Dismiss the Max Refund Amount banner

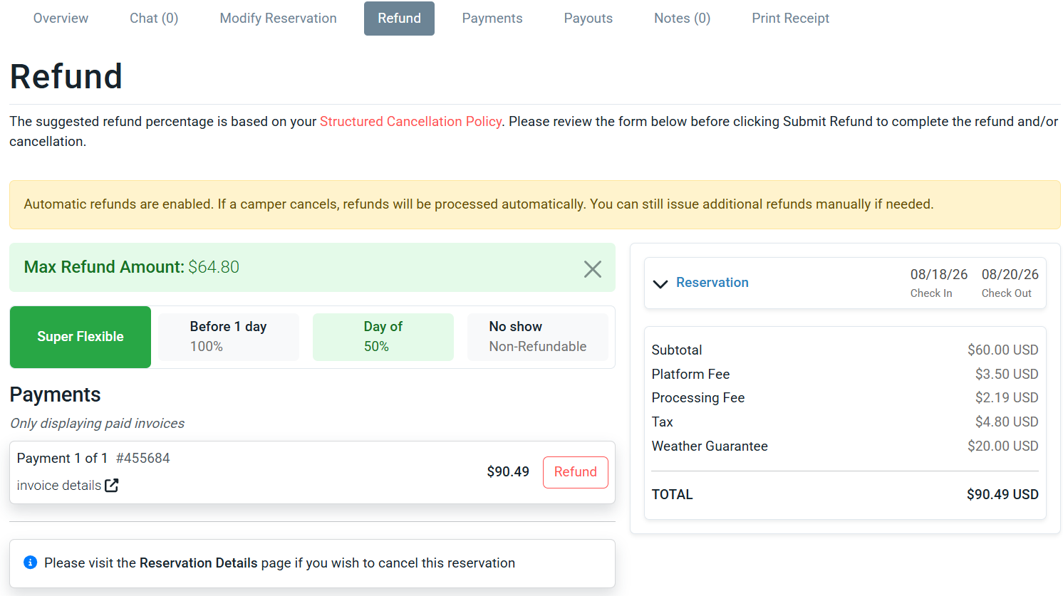coord(593,269)
